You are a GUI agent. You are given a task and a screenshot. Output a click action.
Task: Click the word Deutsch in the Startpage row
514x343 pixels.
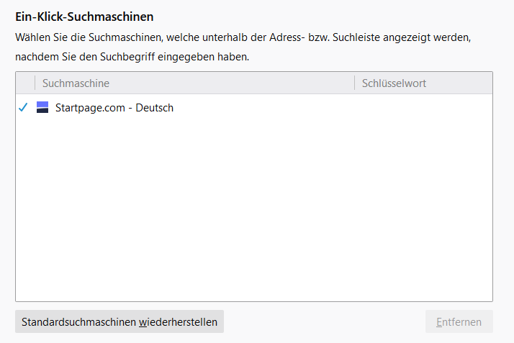pos(156,108)
